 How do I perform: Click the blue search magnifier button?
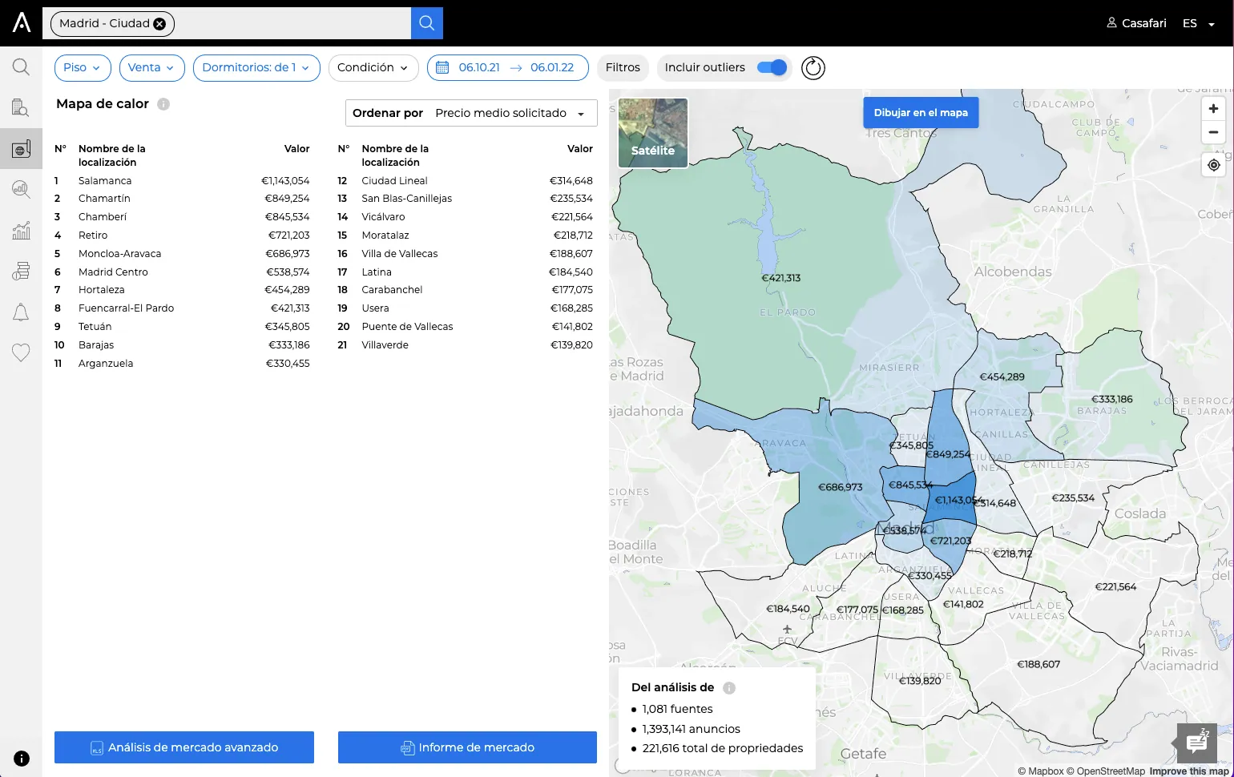[x=427, y=23]
